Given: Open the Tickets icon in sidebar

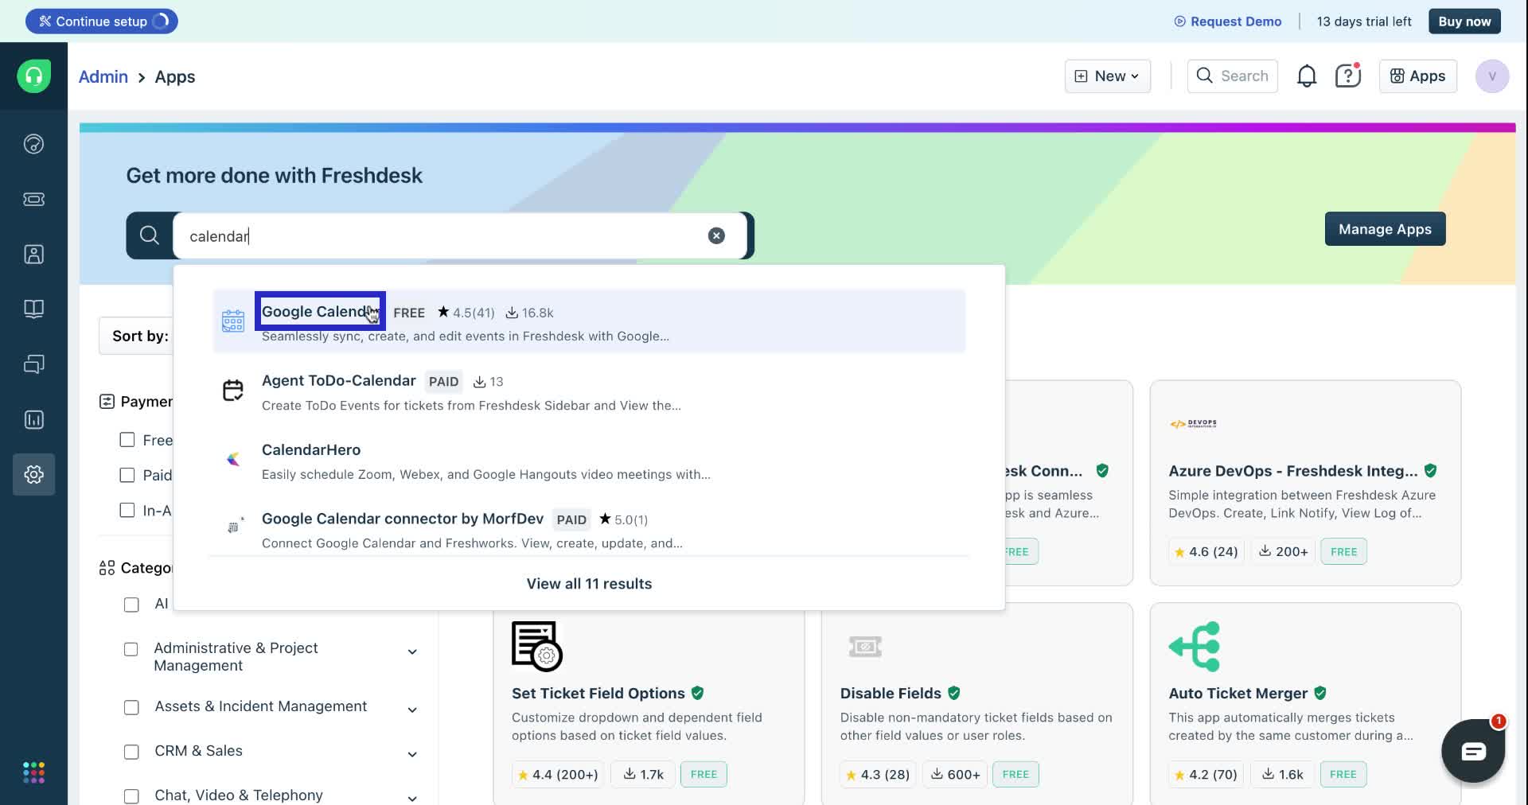Looking at the screenshot, I should pos(33,199).
